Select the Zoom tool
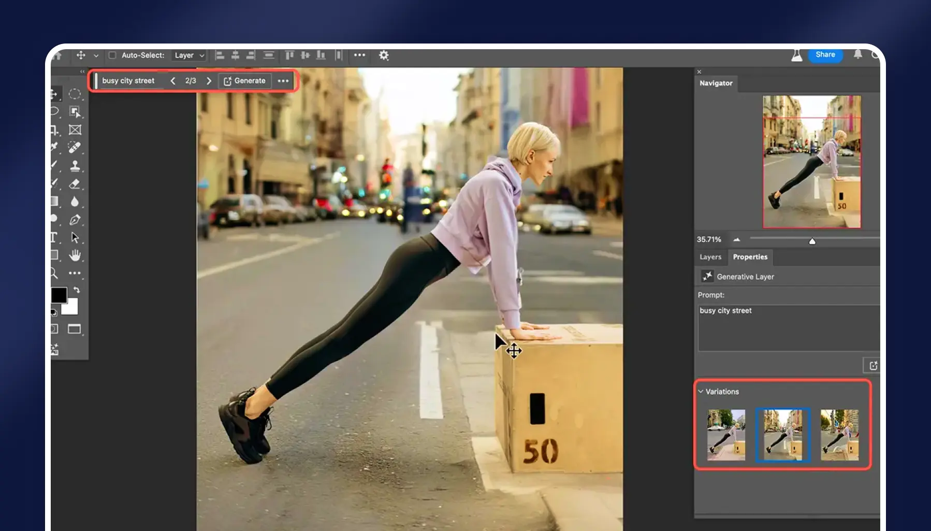 tap(53, 271)
